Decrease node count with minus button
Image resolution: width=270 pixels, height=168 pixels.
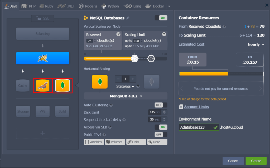click(118, 79)
